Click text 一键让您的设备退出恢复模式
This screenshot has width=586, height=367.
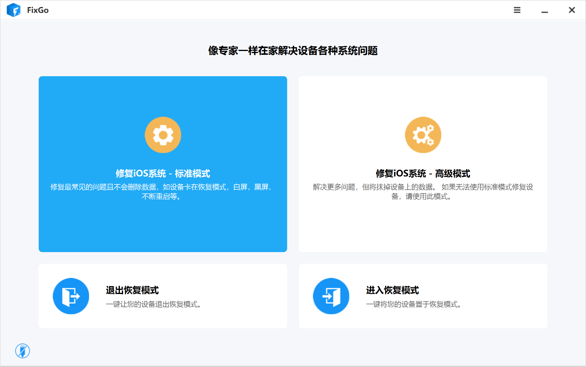point(154,304)
